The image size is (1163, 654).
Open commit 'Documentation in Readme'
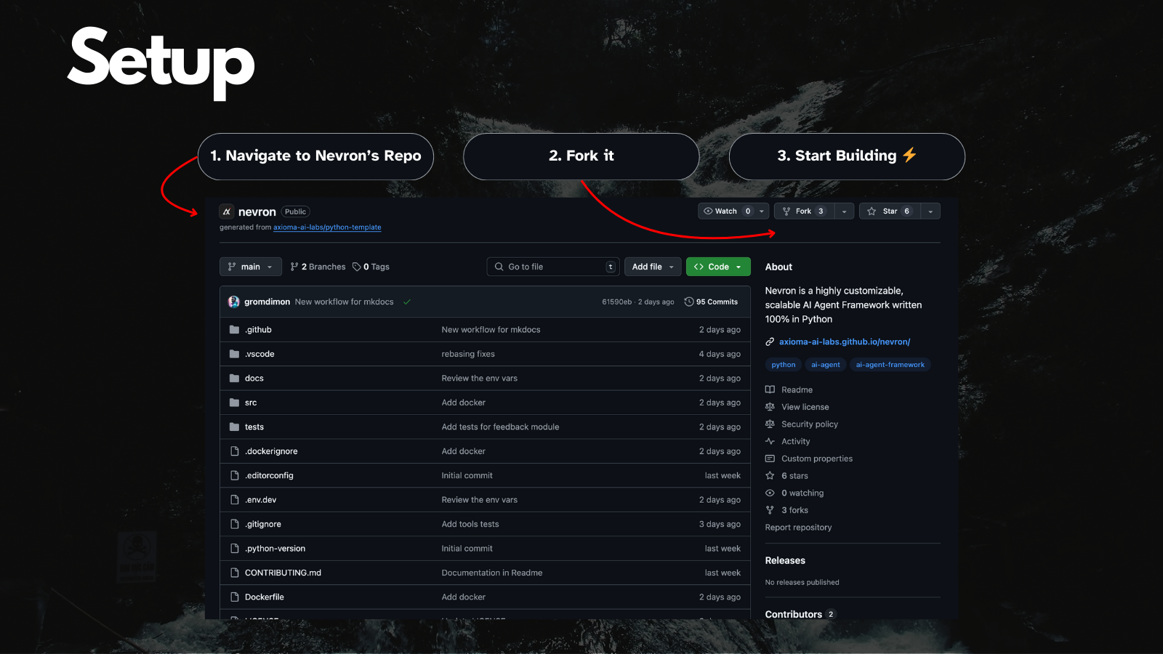(492, 573)
